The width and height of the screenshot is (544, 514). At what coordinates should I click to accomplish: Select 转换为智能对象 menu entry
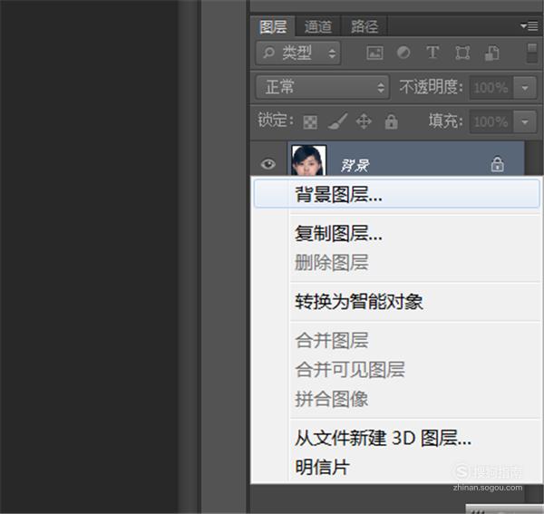click(397, 301)
